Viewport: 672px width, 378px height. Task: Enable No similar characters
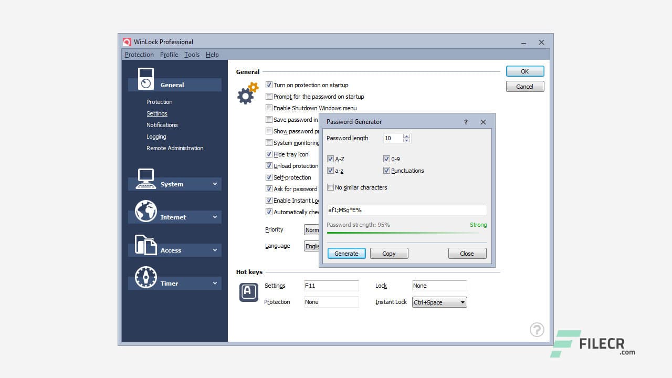click(331, 187)
